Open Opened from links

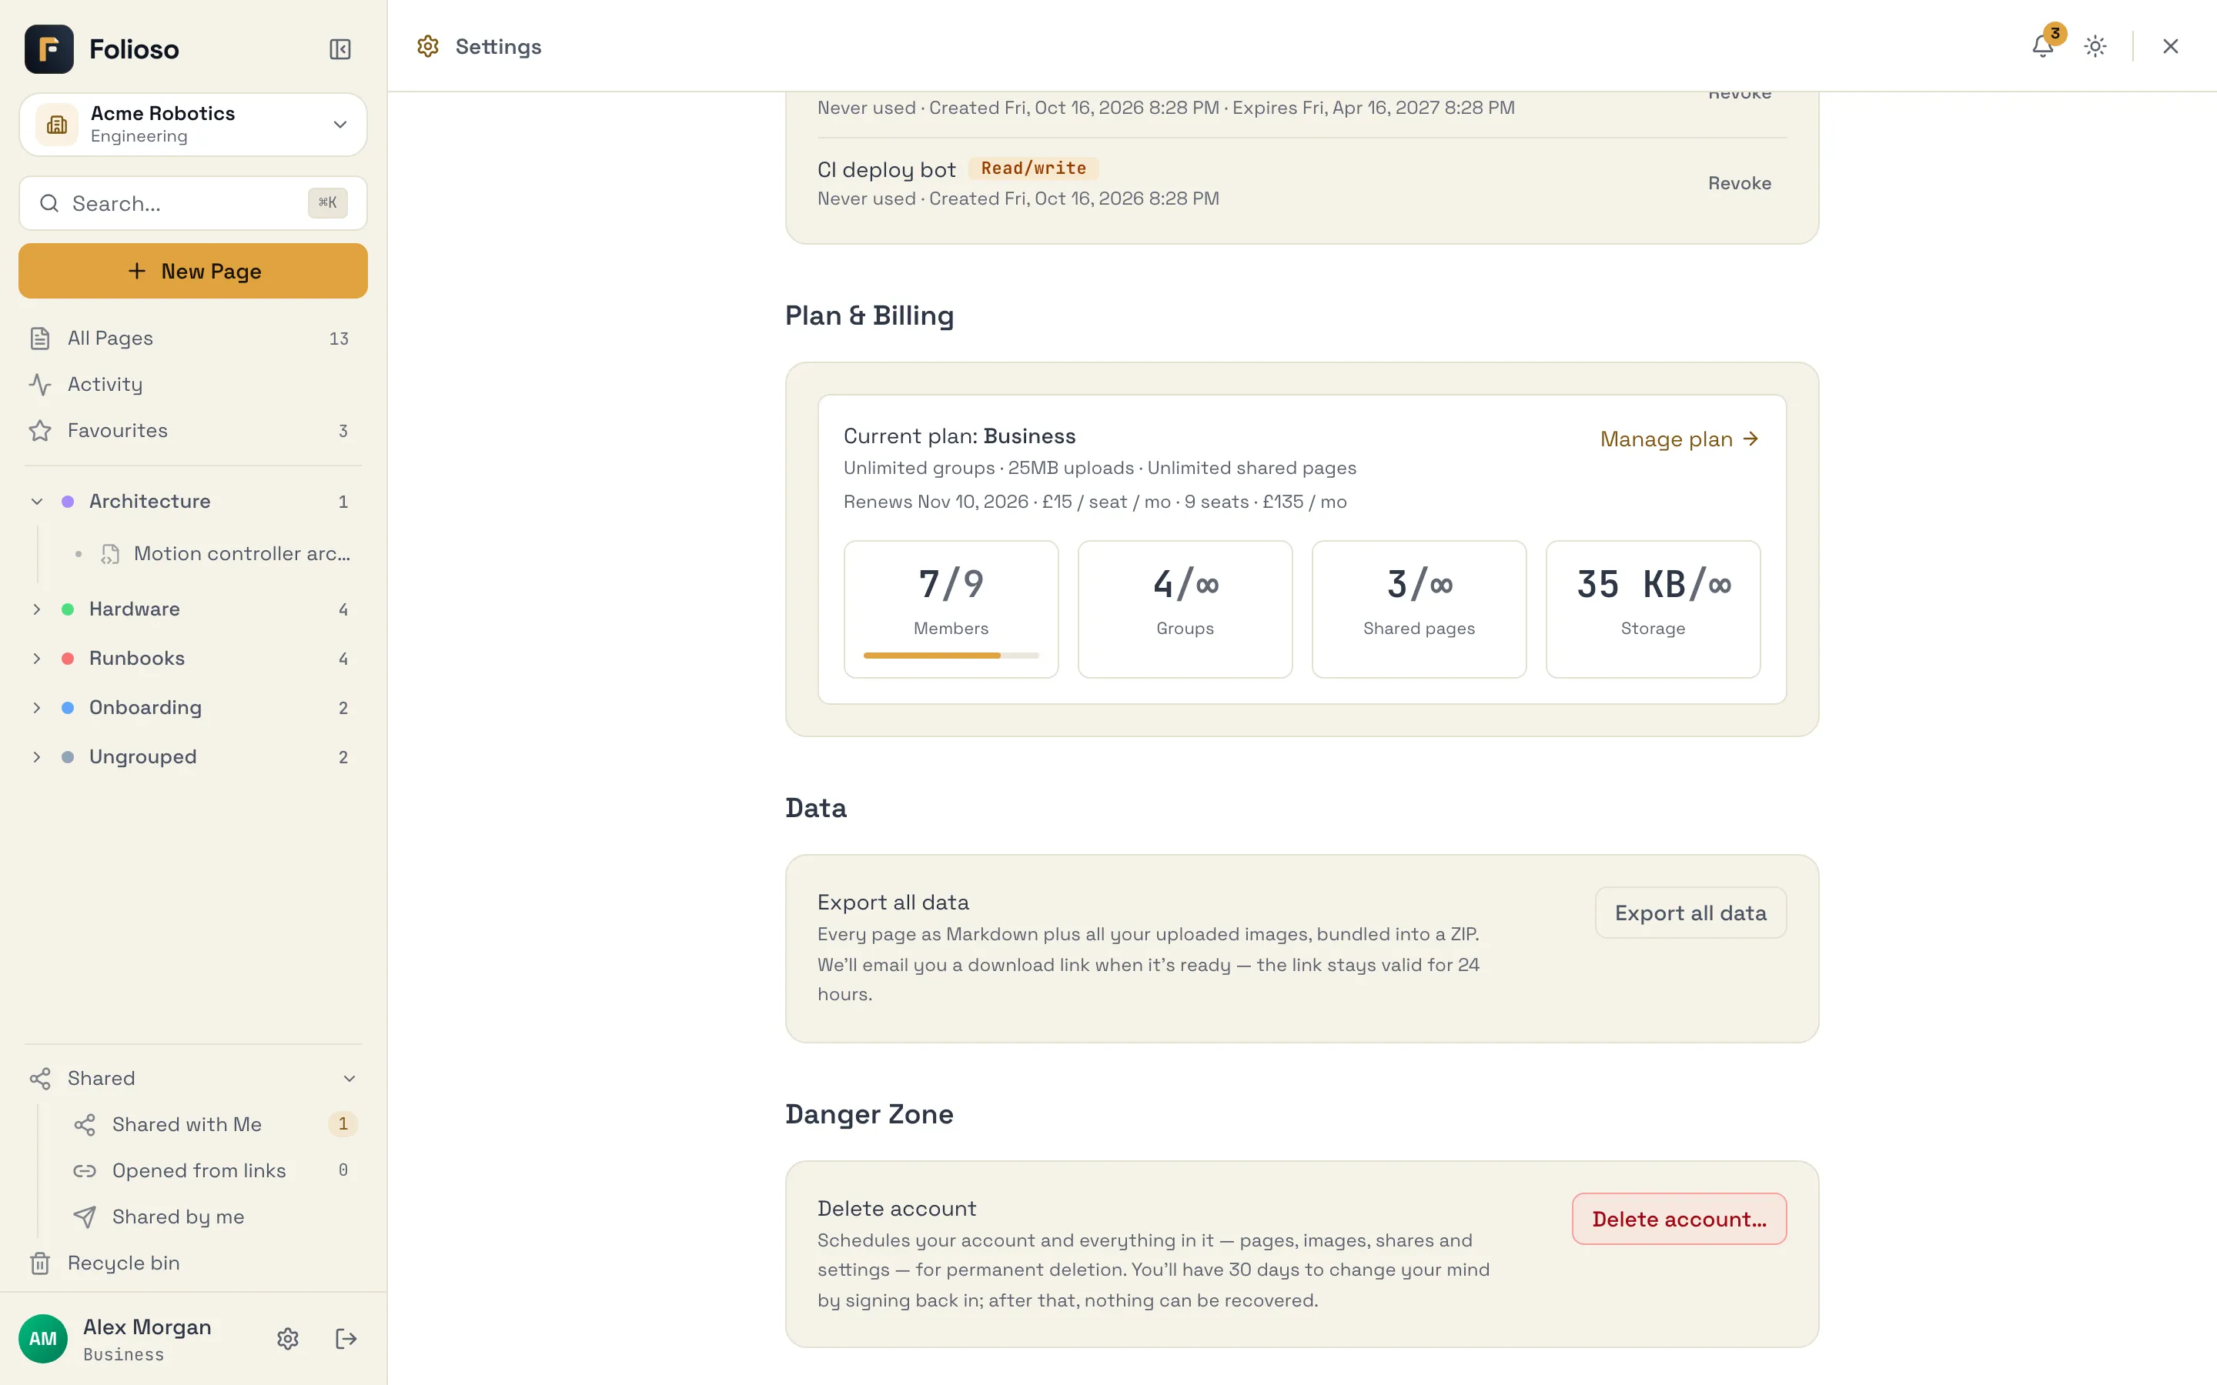[214, 1170]
